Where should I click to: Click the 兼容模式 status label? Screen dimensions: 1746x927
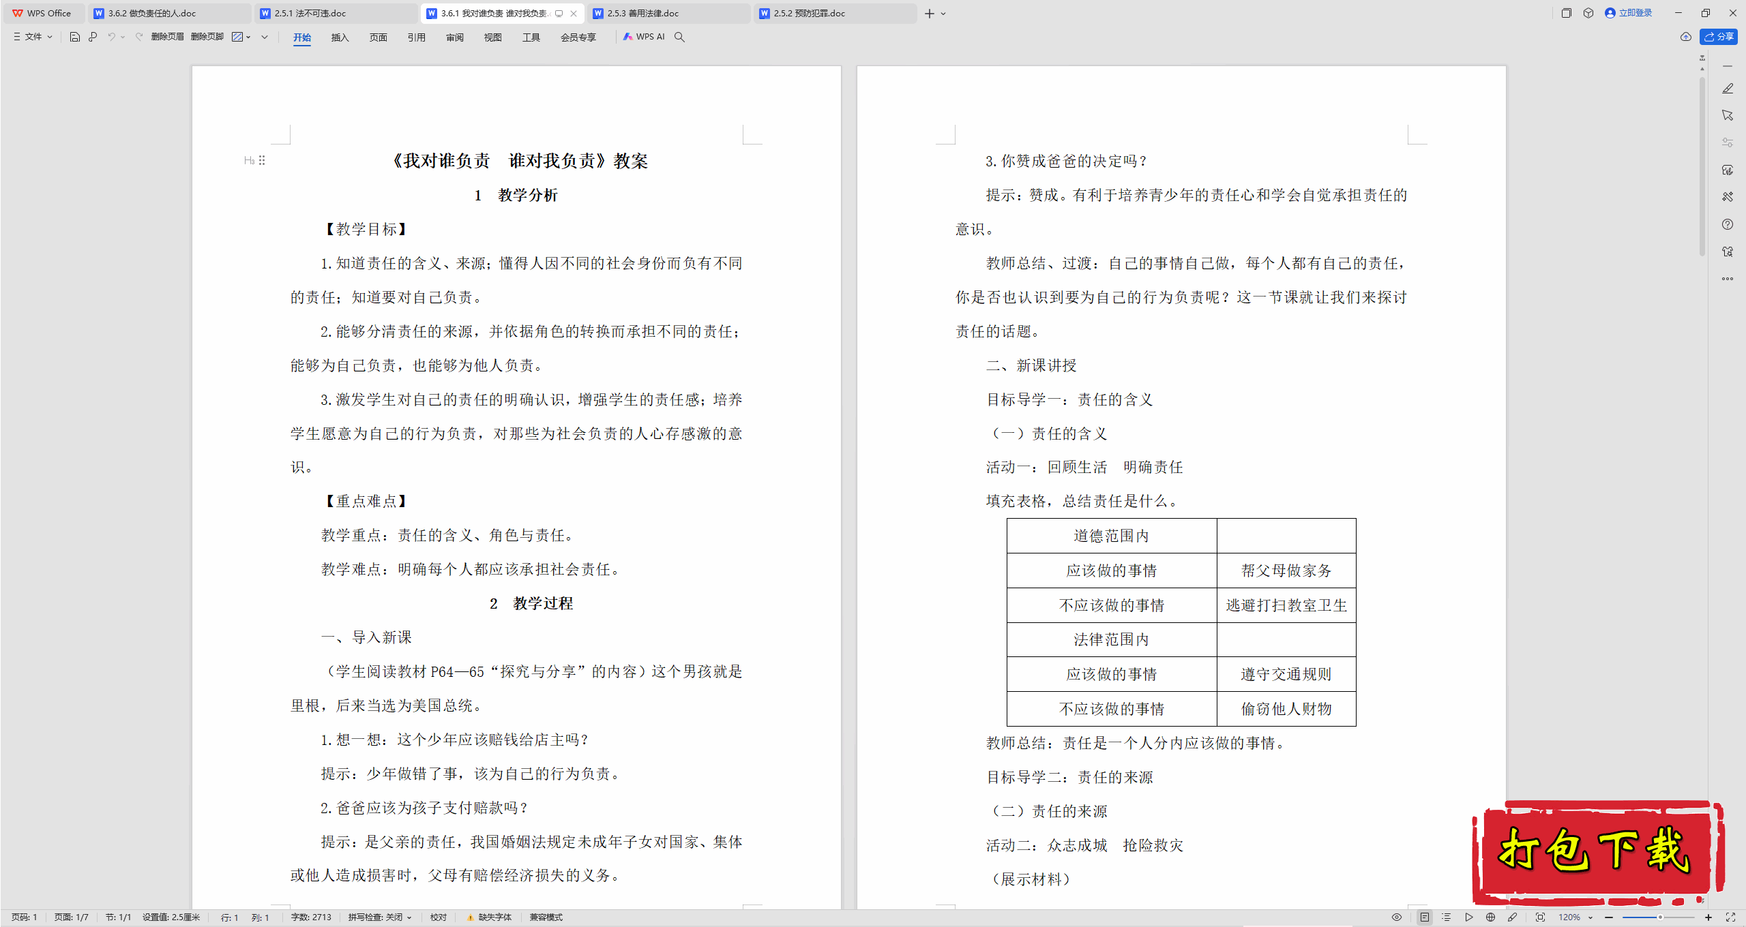coord(546,917)
